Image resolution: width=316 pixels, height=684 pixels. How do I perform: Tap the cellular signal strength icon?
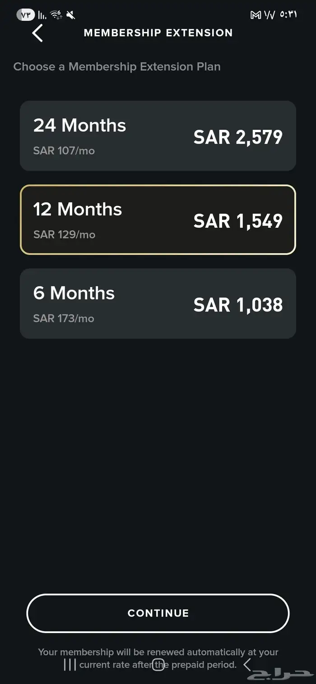[42, 15]
